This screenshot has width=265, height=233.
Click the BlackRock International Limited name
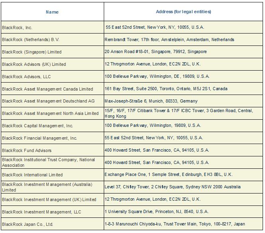tap(32, 175)
